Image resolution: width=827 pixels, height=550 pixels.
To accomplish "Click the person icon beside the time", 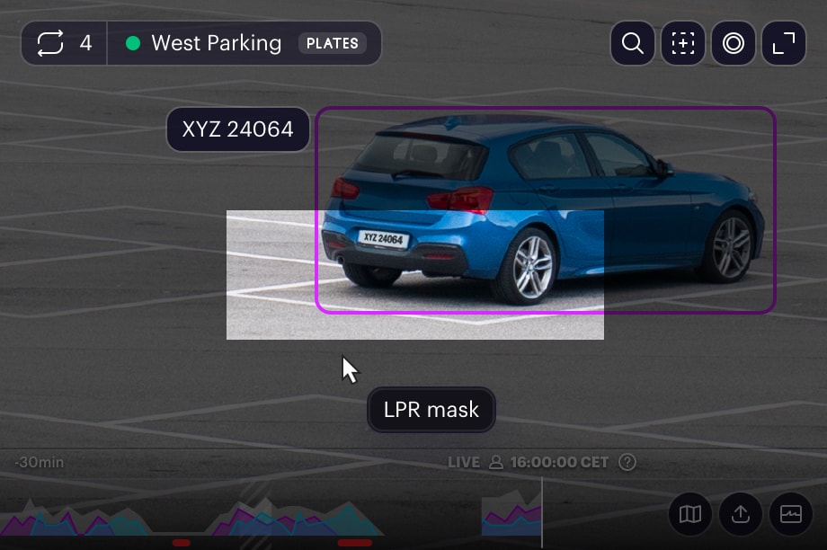I will click(x=496, y=463).
